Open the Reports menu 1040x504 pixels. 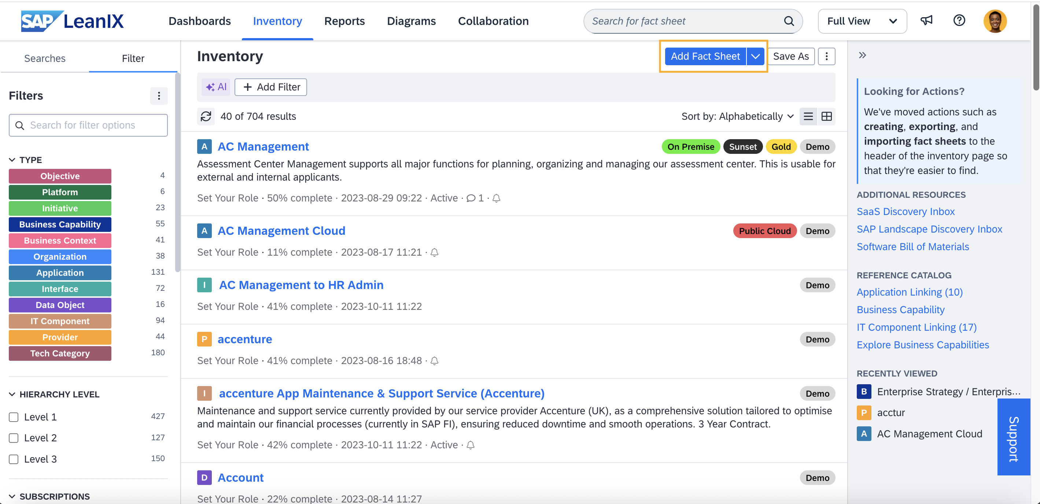344,21
